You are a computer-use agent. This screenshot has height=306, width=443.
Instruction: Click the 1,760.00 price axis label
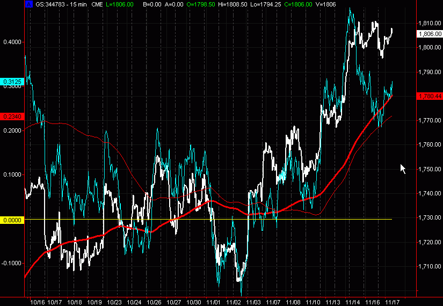tap(430, 144)
